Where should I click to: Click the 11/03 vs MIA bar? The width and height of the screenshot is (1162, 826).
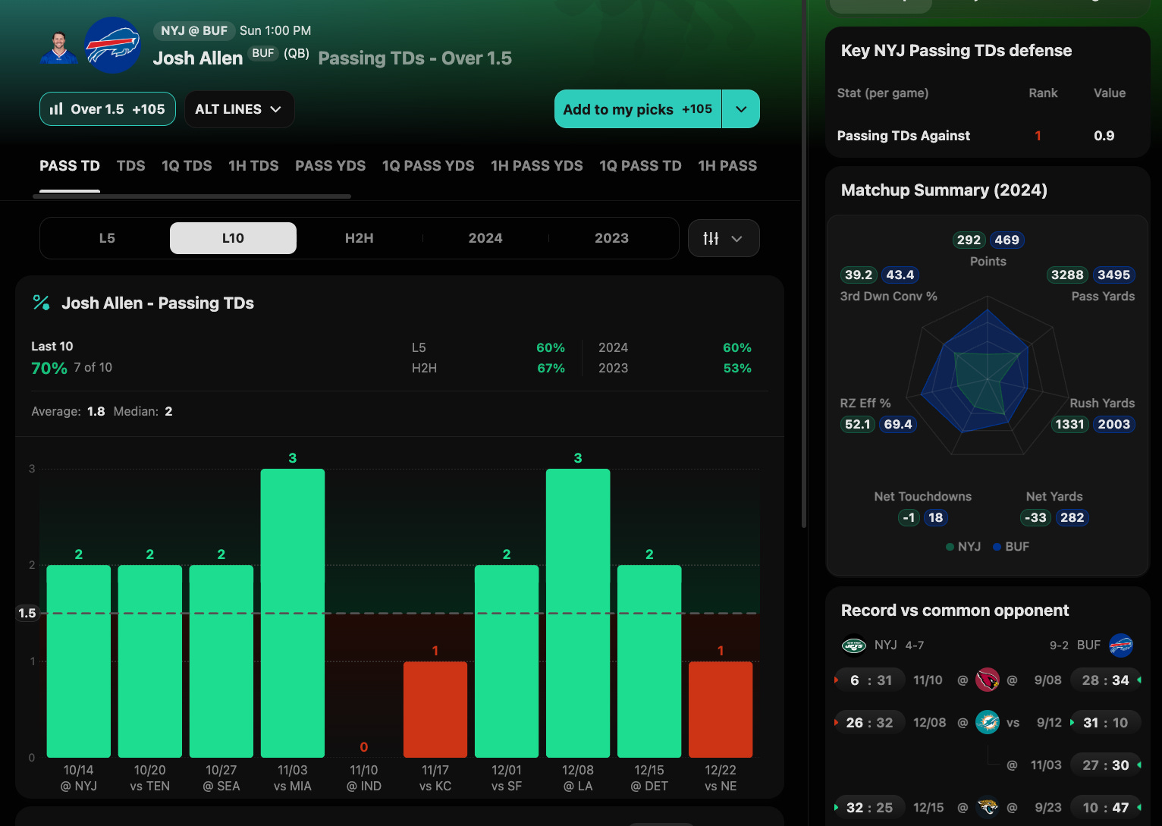293,613
